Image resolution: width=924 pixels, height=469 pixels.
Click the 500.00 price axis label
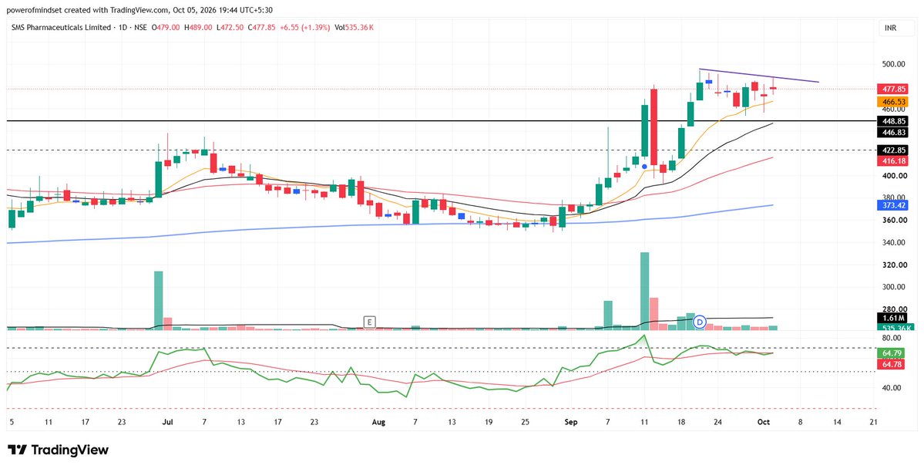(894, 64)
